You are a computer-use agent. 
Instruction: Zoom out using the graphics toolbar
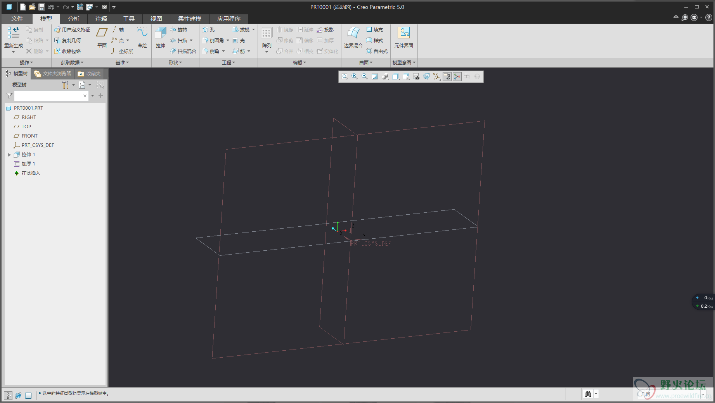coord(365,77)
